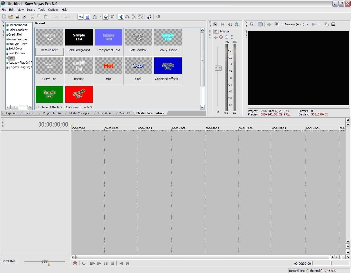This screenshot has width=351, height=273.
Task: Activate the What's This Help icon
Action: click(158, 17)
